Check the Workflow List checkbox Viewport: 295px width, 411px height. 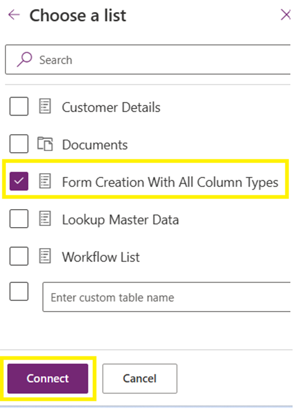pyautogui.click(x=19, y=256)
